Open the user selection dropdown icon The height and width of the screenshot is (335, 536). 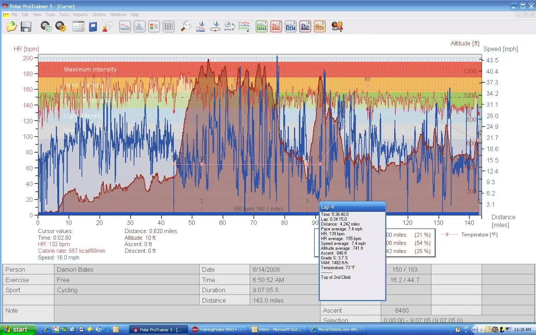[x=337, y=26]
